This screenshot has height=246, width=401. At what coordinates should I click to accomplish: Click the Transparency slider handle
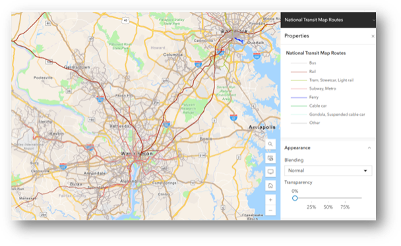point(295,198)
